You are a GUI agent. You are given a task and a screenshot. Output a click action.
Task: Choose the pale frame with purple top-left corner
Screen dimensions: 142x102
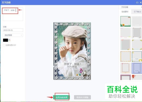(126, 33)
